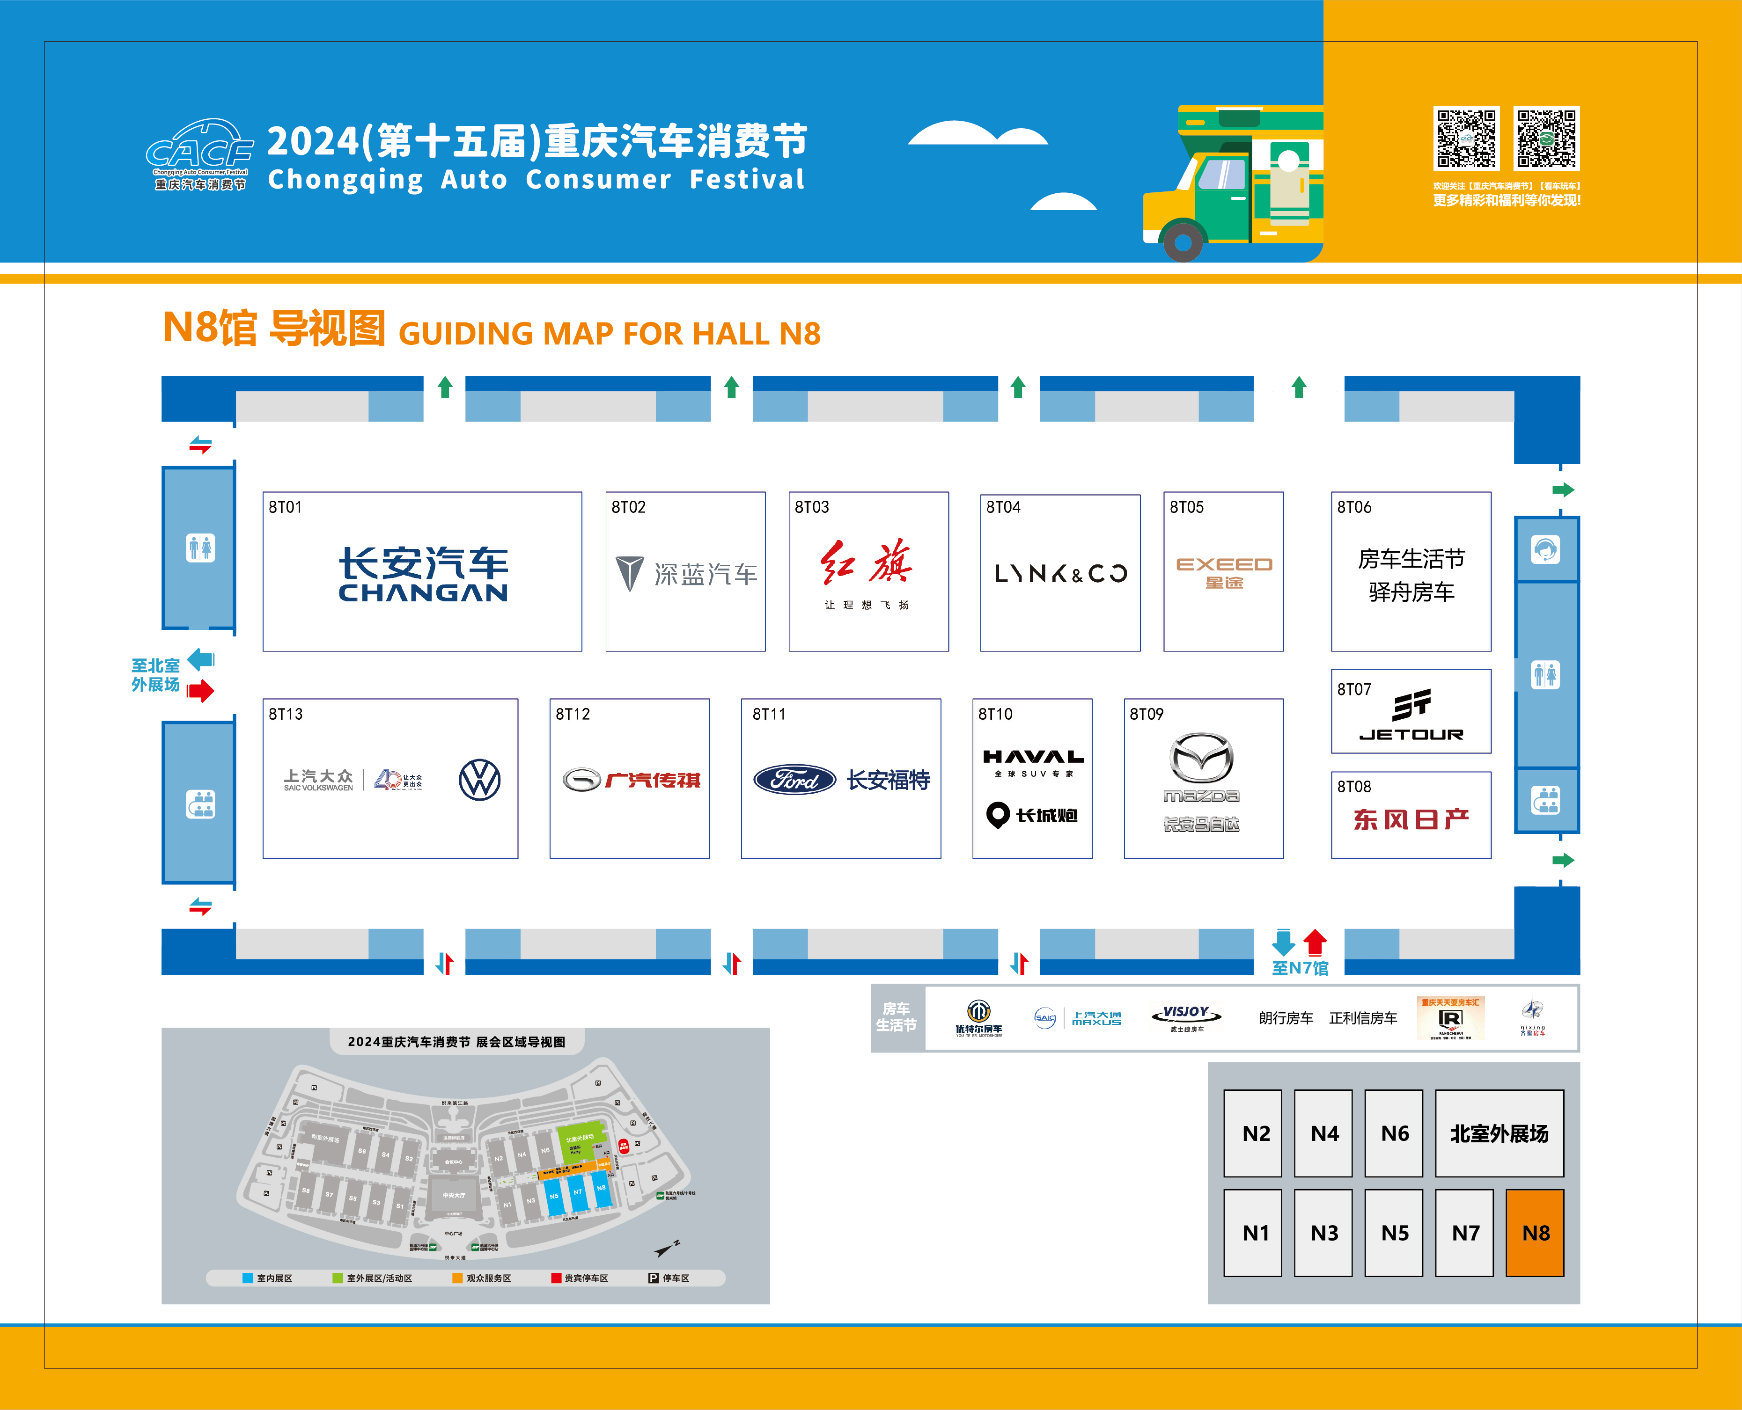The image size is (1742, 1410).
Task: Select the N7 hall tile
Action: 1464,1232
